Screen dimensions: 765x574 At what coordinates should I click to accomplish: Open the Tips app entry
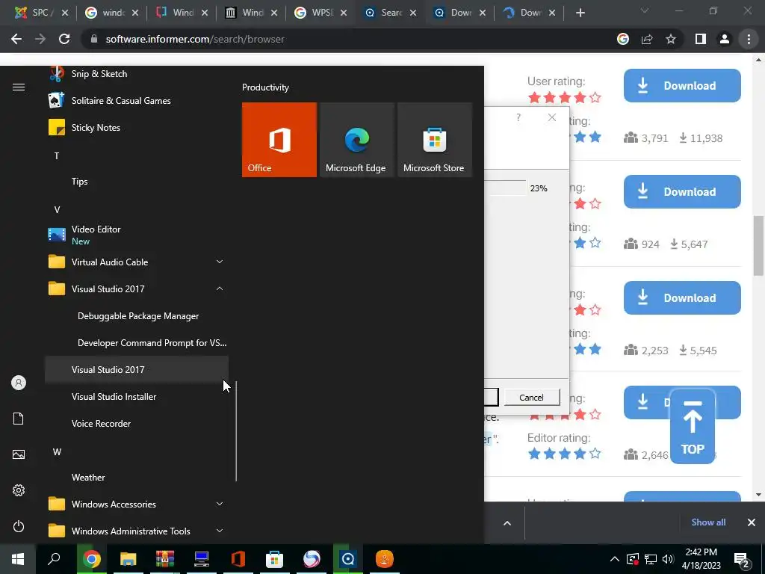pos(137,182)
